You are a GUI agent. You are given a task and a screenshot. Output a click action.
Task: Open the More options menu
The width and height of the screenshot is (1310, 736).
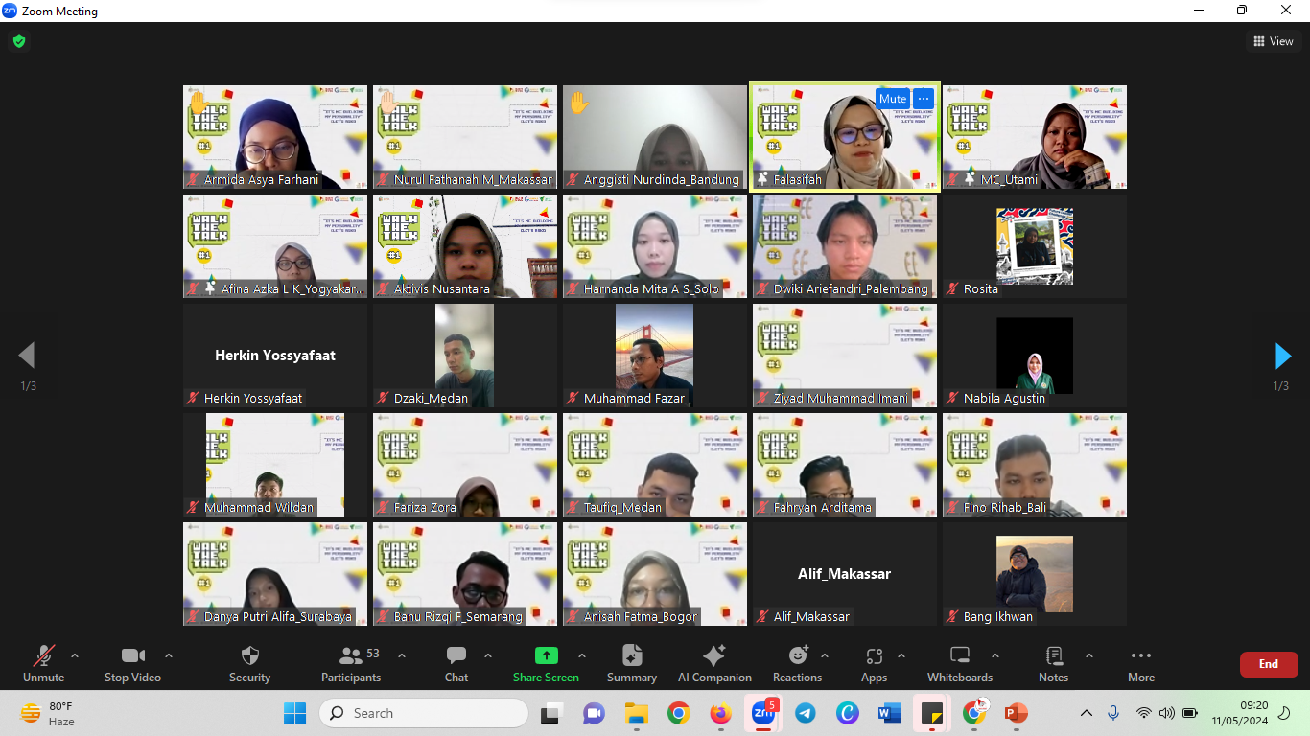click(x=1140, y=656)
